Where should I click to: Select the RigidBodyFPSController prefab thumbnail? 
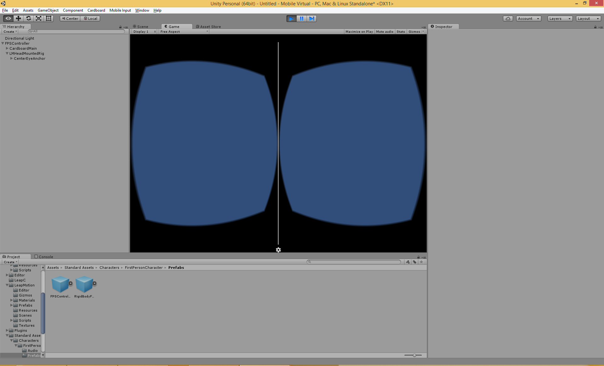point(84,285)
